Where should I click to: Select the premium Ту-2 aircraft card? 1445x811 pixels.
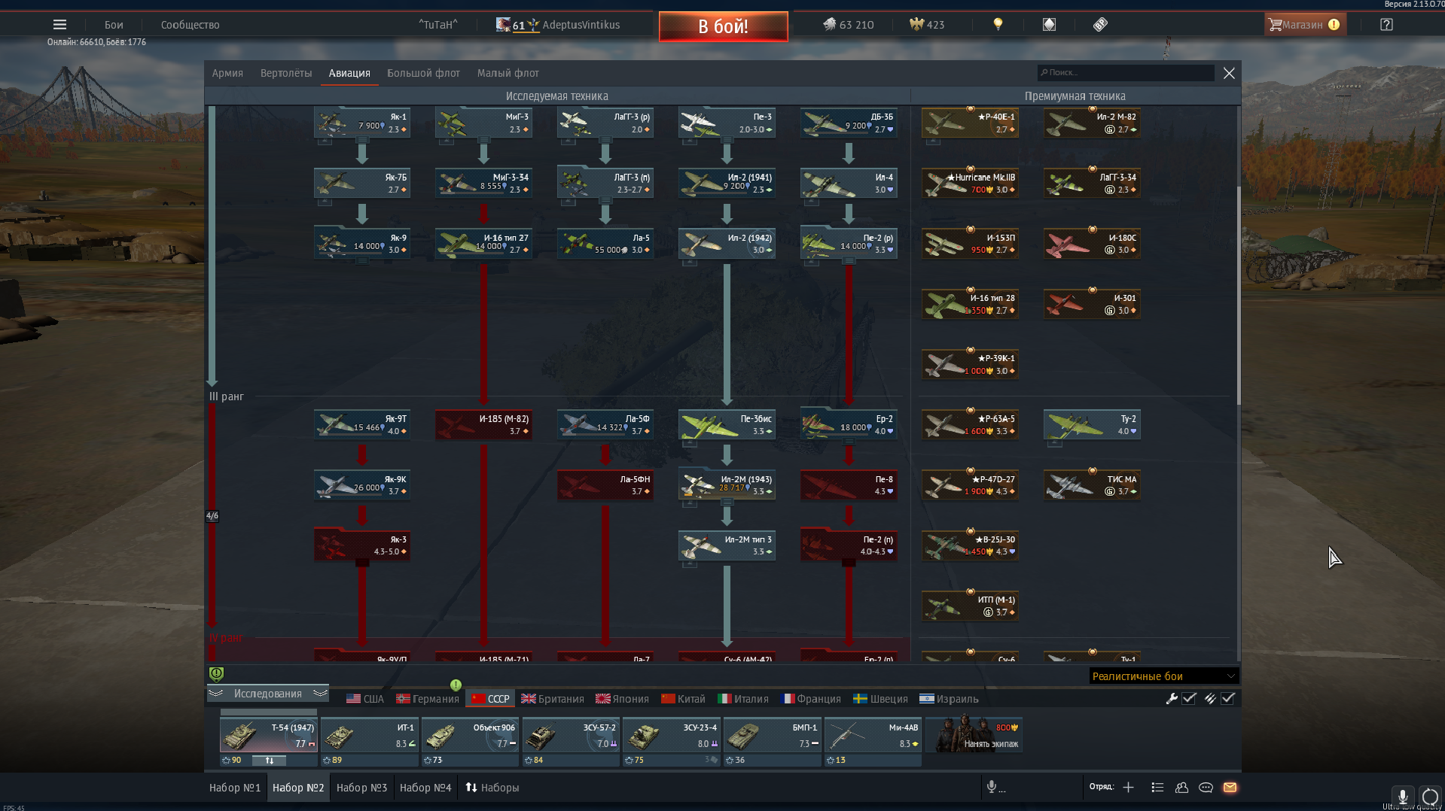click(x=1092, y=424)
